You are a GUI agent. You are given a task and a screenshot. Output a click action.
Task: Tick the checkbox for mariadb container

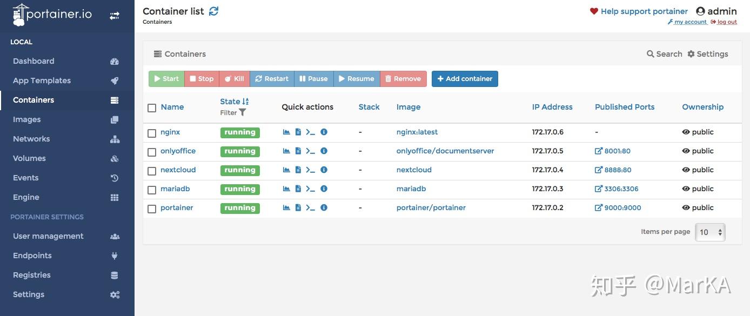152,190
